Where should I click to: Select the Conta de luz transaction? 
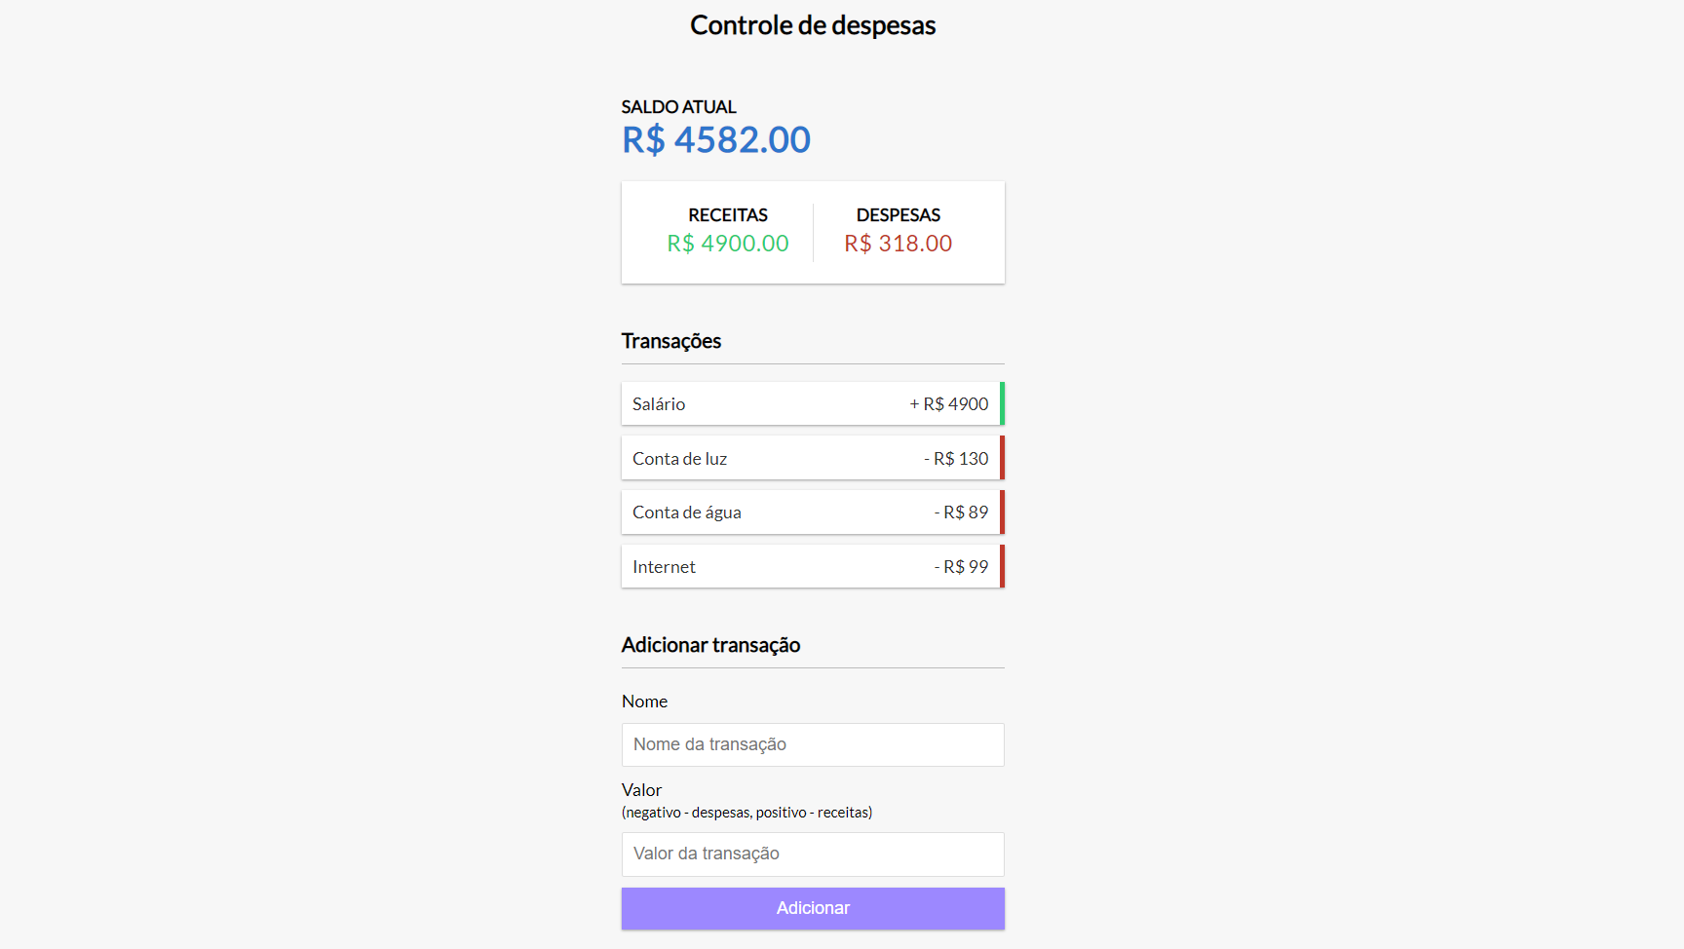click(813, 458)
